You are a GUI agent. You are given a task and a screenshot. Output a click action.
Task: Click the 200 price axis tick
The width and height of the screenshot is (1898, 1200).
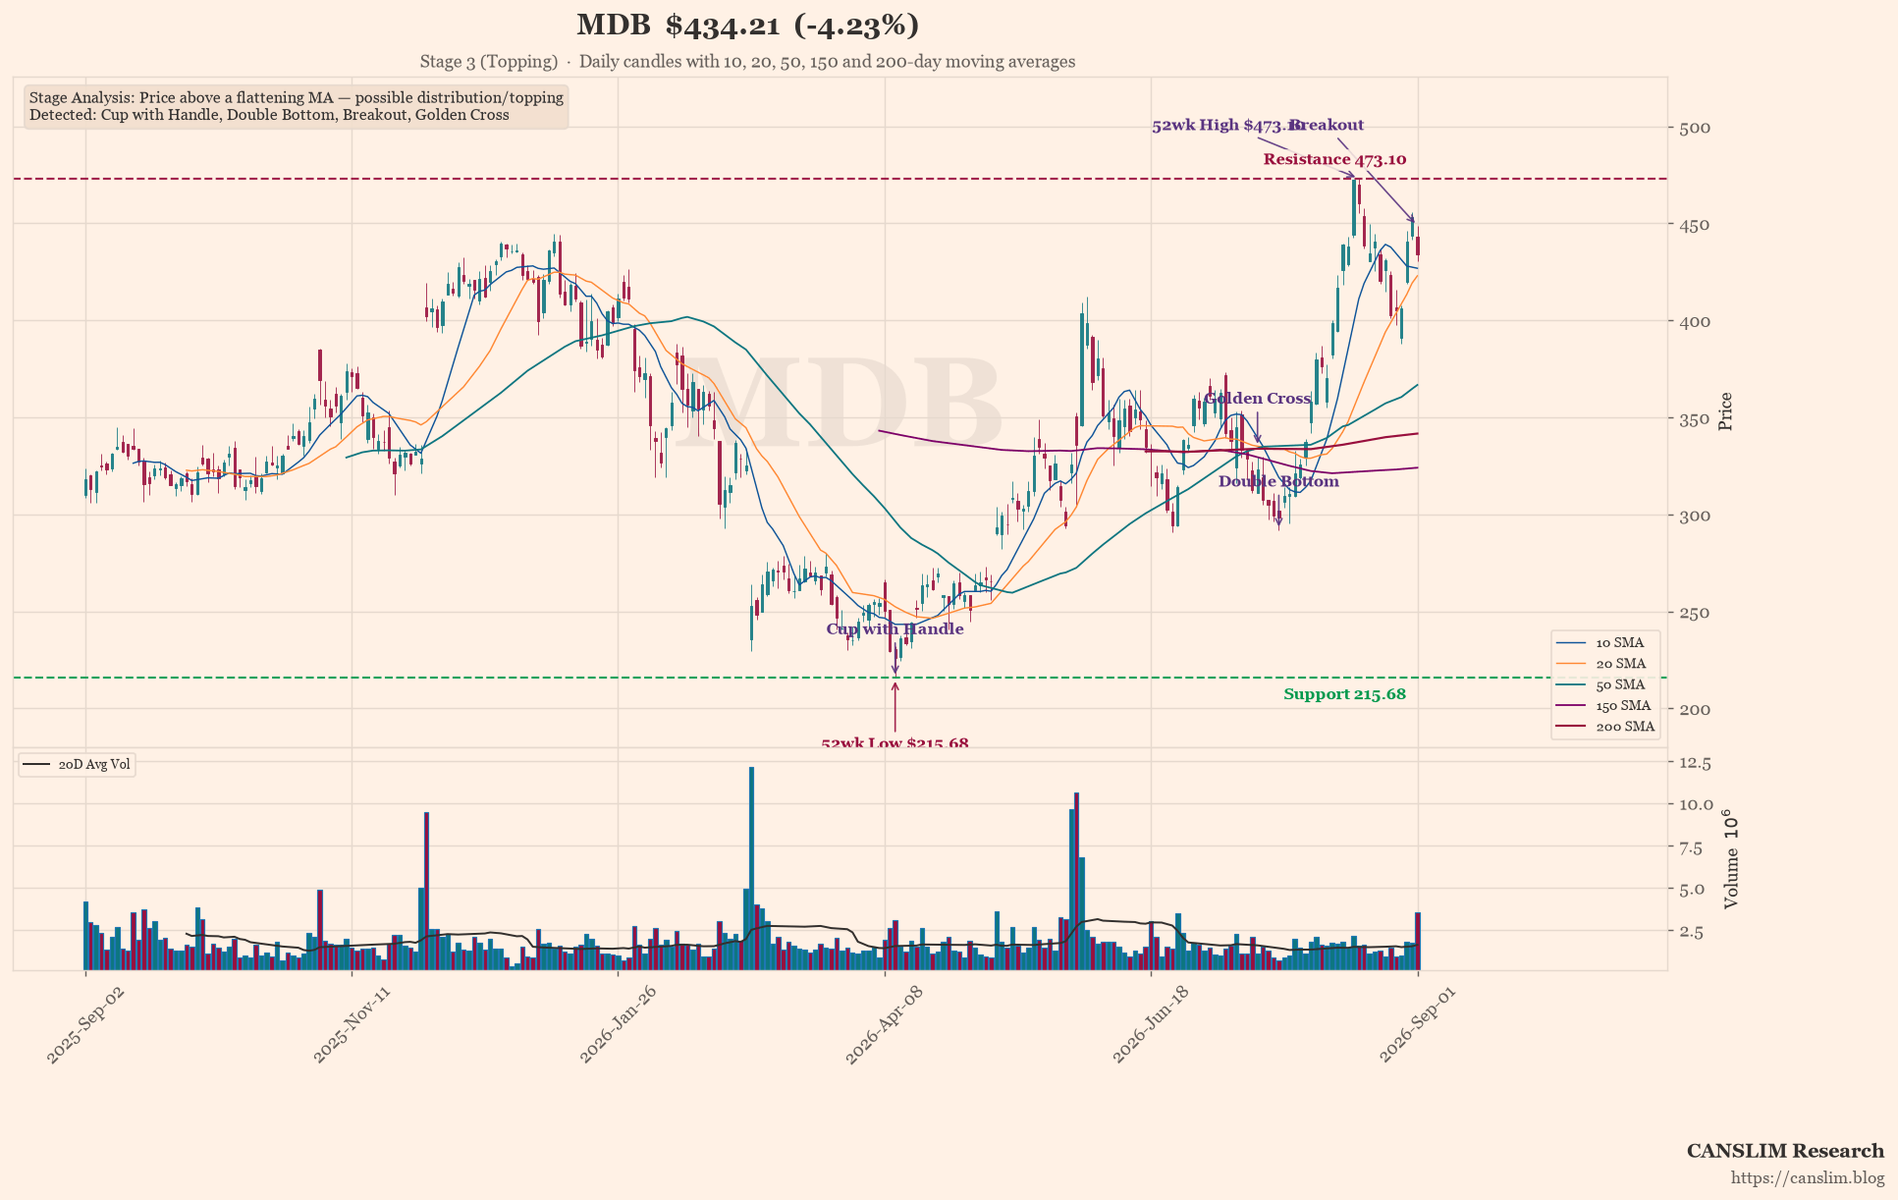point(1695,709)
